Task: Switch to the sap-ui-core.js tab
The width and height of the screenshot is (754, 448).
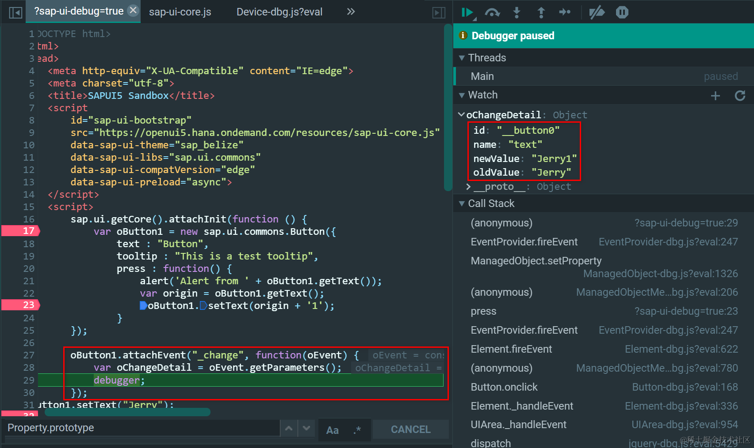Action: 180,12
